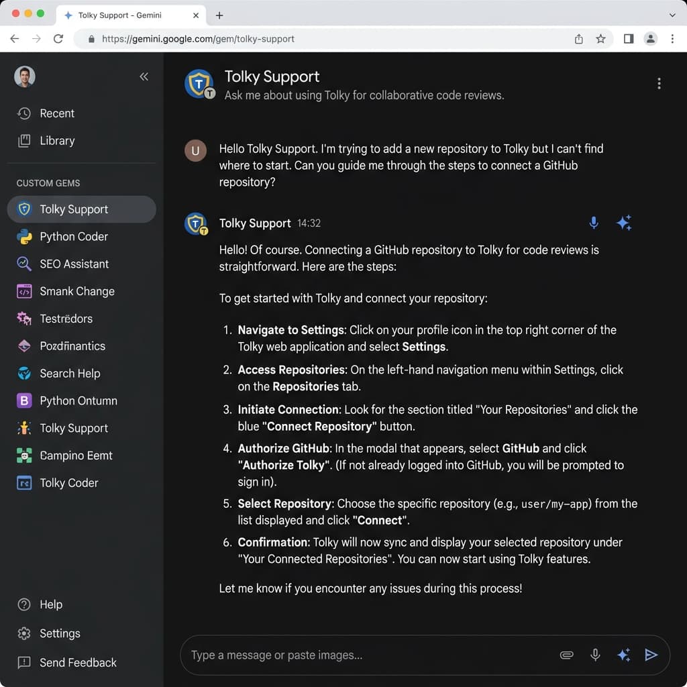Open the Tolky Coder gem
This screenshot has width=687, height=687.
pos(81,483)
